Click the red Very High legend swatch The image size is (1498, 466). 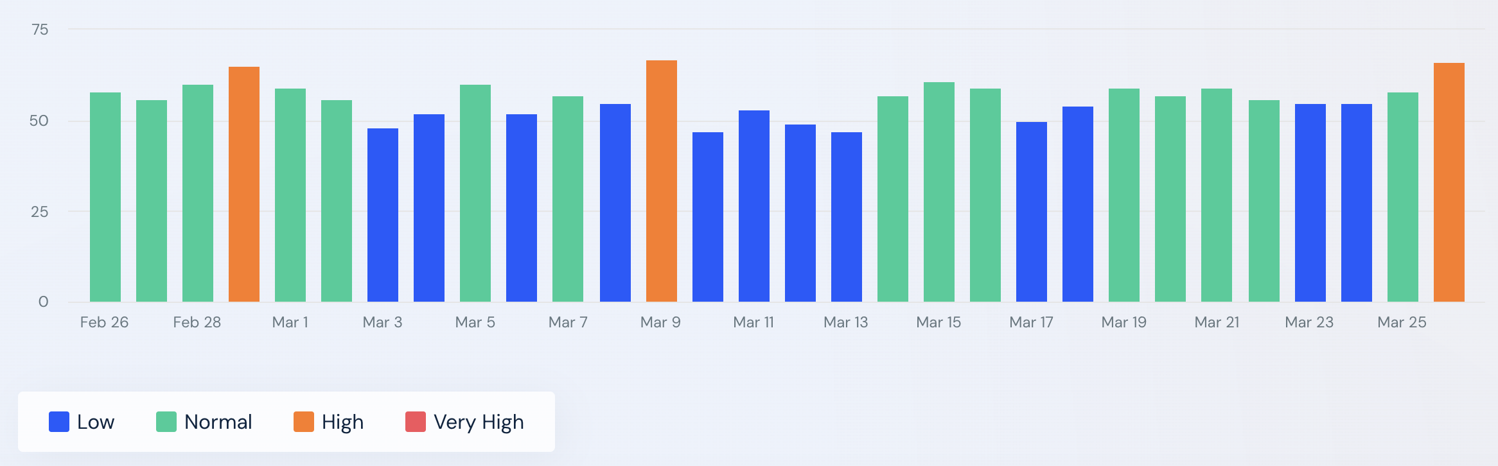(416, 422)
